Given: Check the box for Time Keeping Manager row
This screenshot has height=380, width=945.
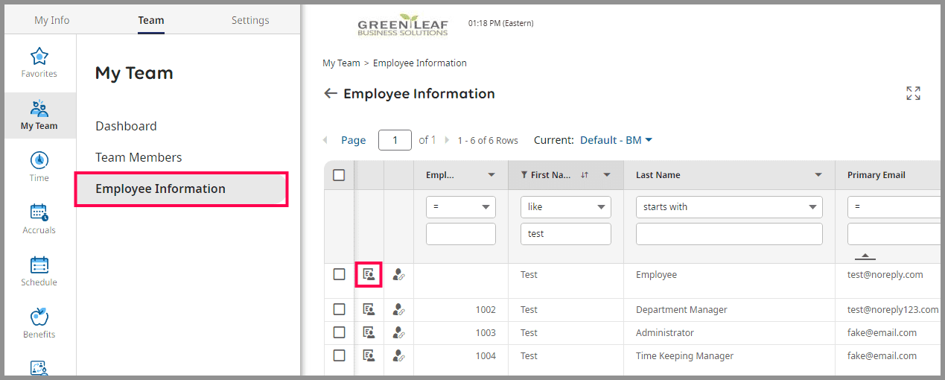Looking at the screenshot, I should [339, 355].
